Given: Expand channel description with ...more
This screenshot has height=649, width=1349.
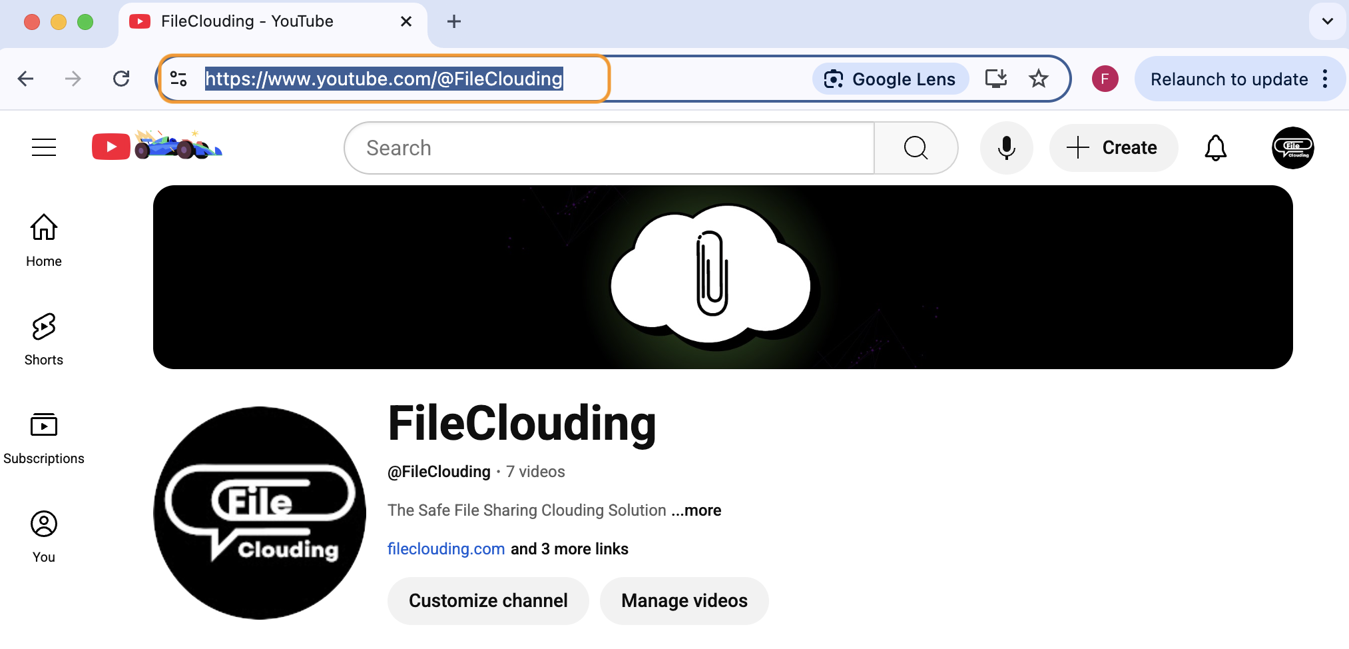Looking at the screenshot, I should (x=696, y=510).
